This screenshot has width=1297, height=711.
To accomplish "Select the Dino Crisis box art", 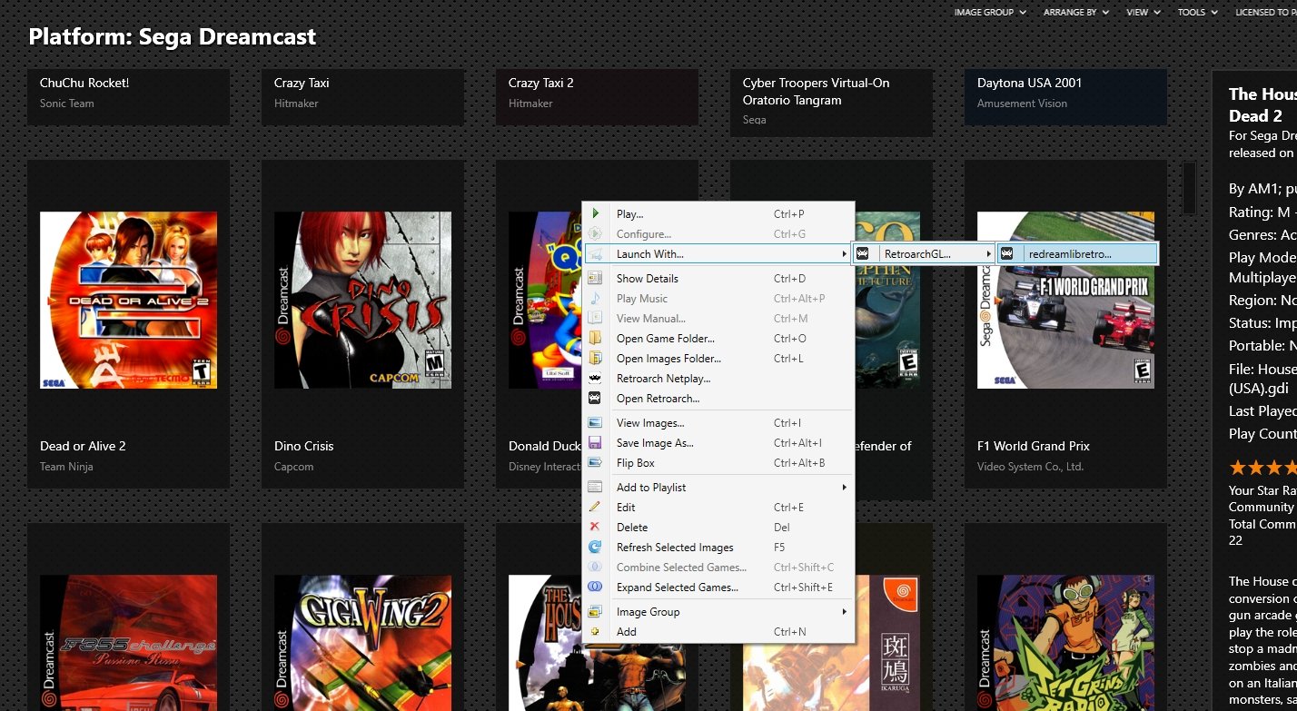I will coord(362,301).
